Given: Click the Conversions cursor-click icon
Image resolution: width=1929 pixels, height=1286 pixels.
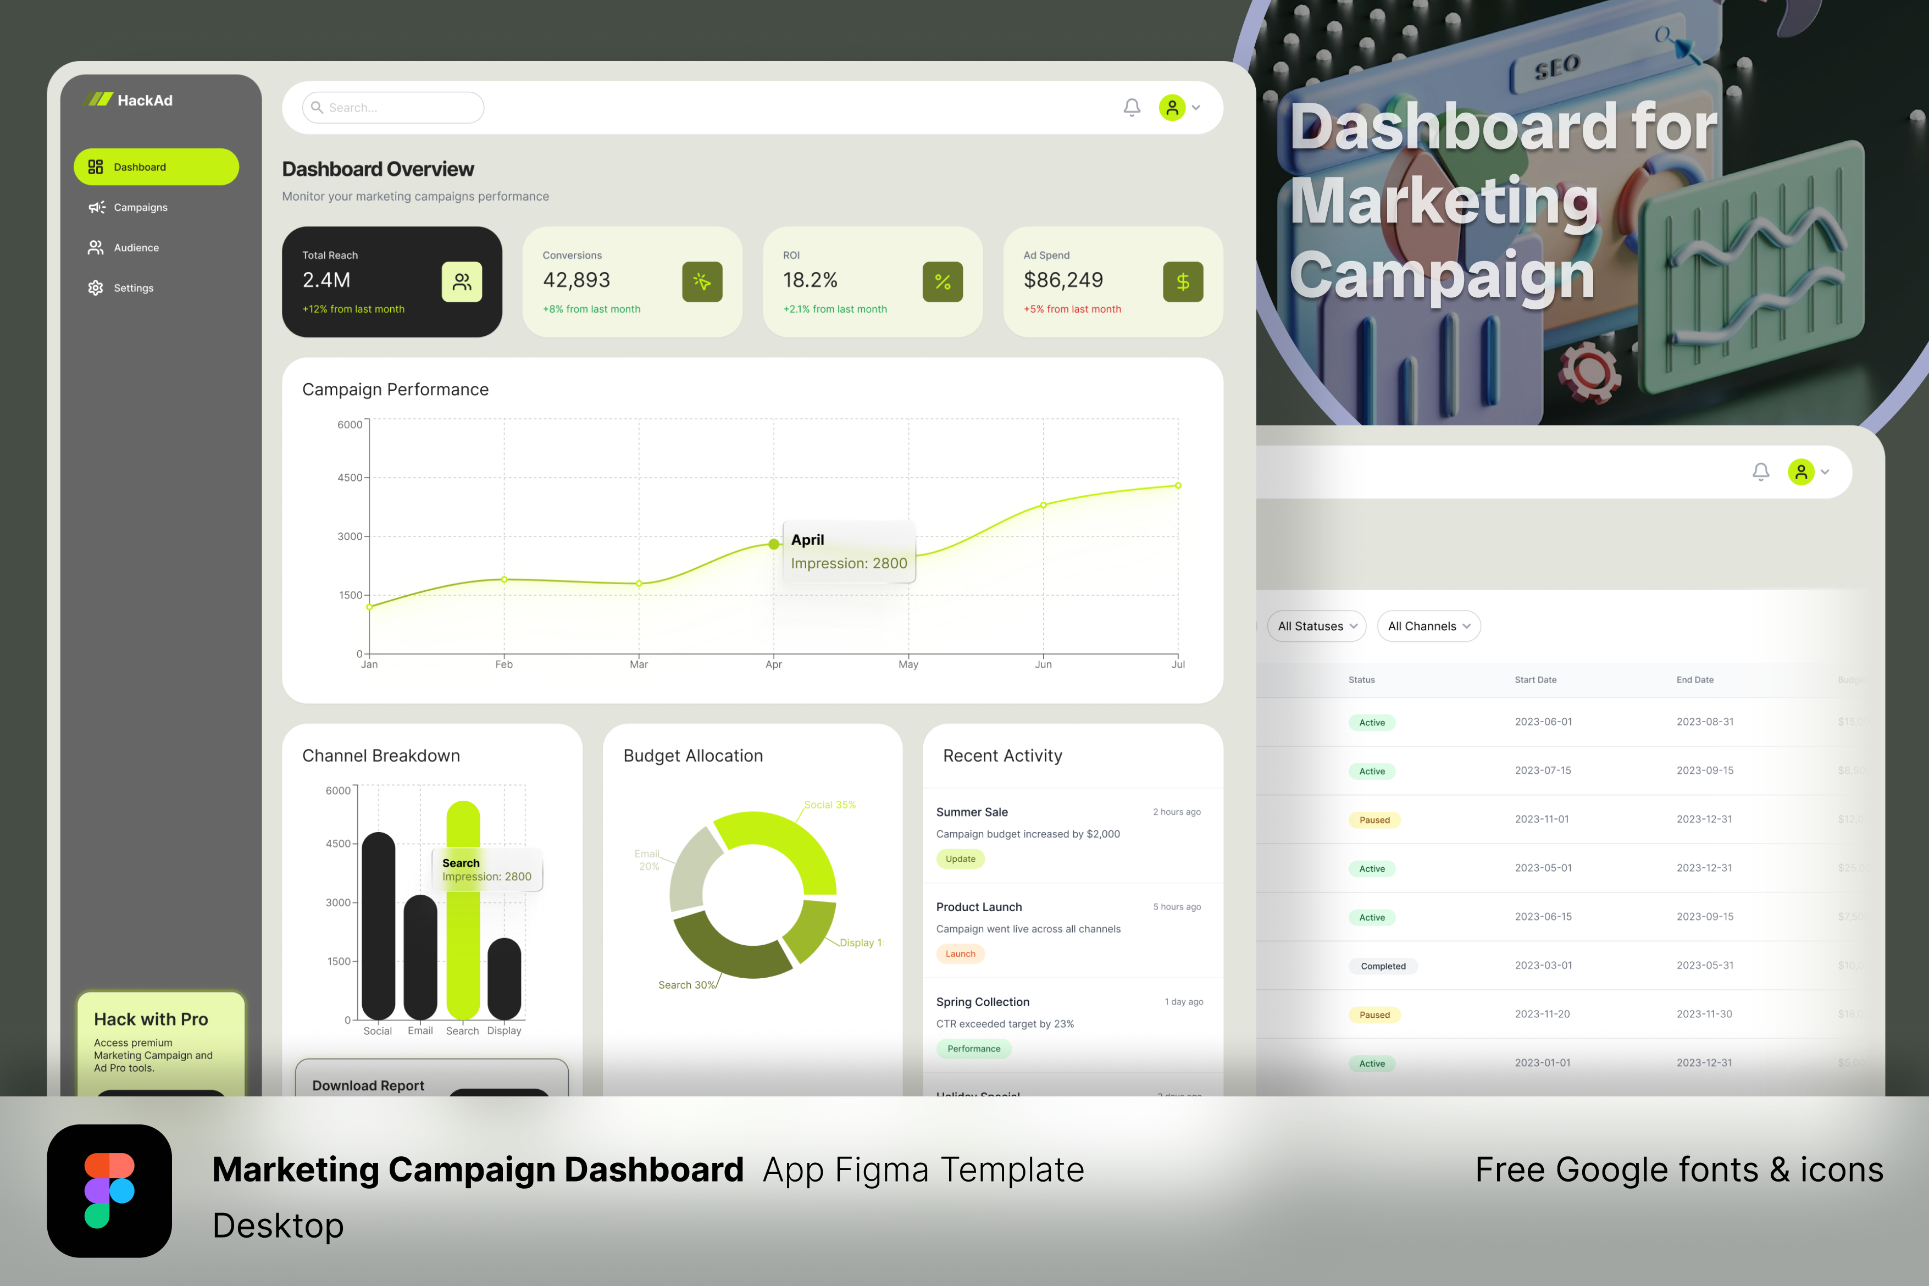Looking at the screenshot, I should tap(702, 282).
